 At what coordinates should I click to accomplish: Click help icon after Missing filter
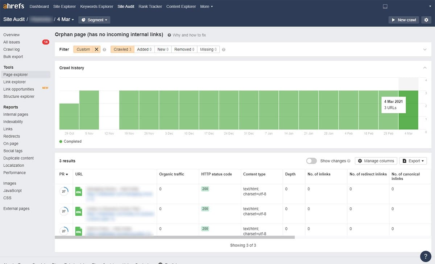coord(224,49)
